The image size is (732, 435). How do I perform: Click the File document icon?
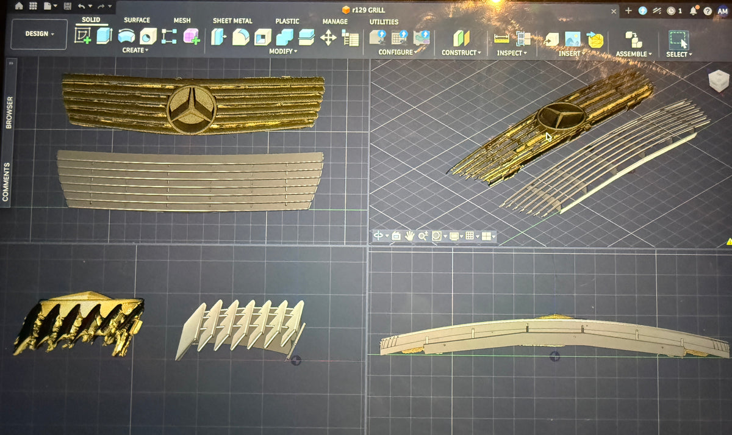[48, 6]
